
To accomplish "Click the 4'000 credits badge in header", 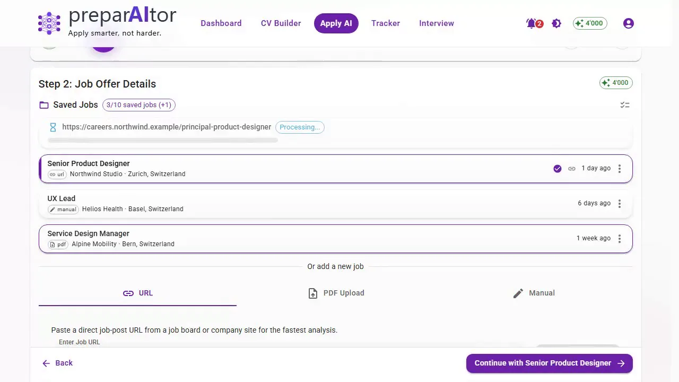I will (x=590, y=23).
